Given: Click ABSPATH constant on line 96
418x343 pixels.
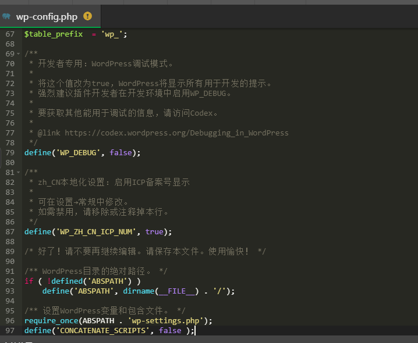Looking at the screenshot, I should click(x=98, y=321).
